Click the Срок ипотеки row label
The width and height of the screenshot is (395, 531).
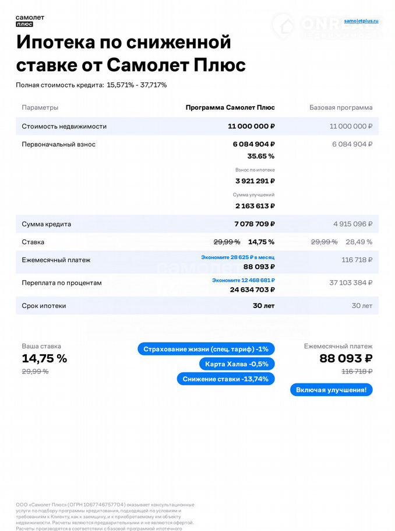pos(44,306)
